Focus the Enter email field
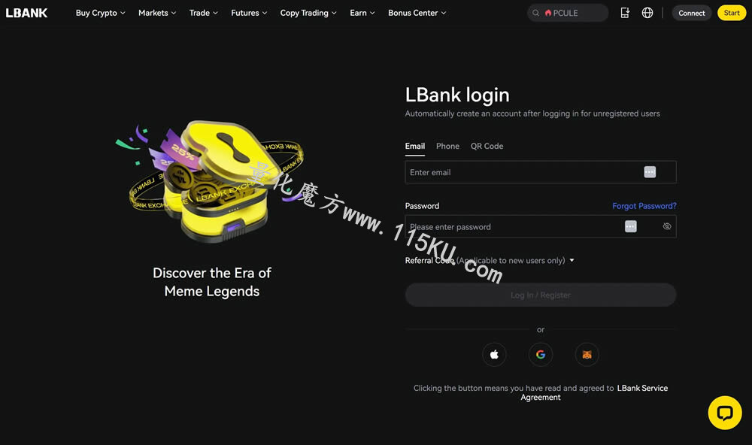 541,172
